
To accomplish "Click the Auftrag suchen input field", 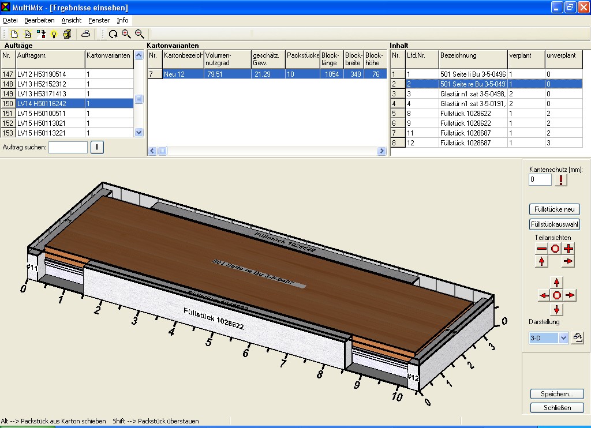I will tap(68, 147).
